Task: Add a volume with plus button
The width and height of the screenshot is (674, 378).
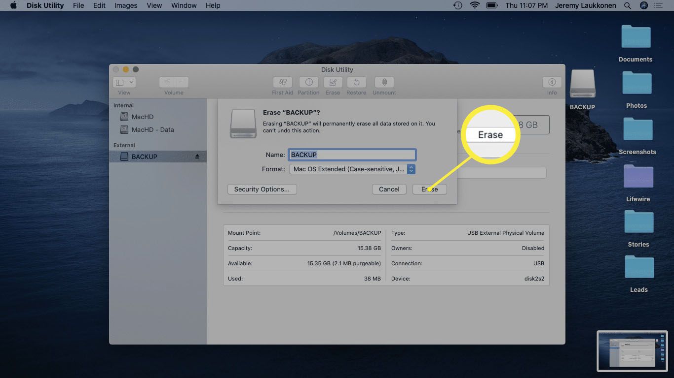Action: click(167, 82)
